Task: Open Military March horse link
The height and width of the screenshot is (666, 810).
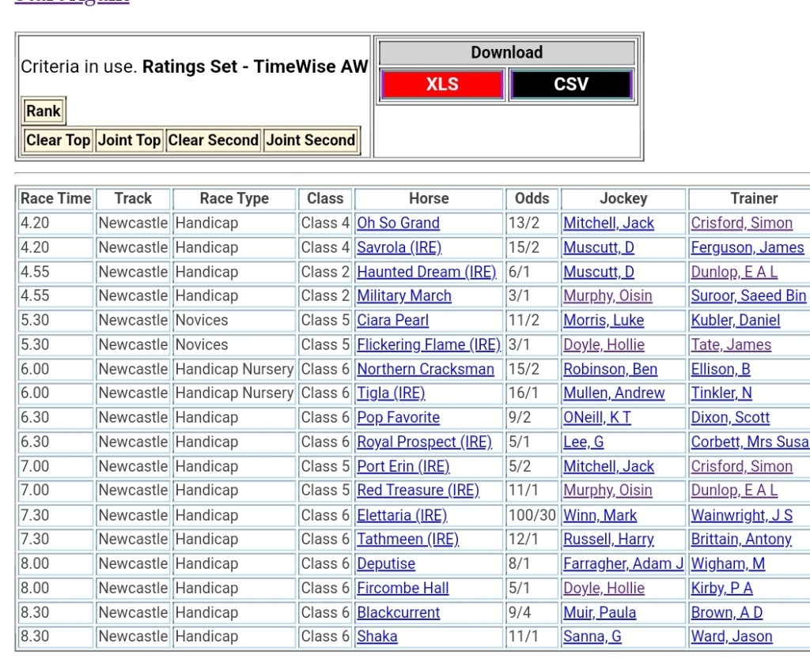Action: (x=404, y=296)
